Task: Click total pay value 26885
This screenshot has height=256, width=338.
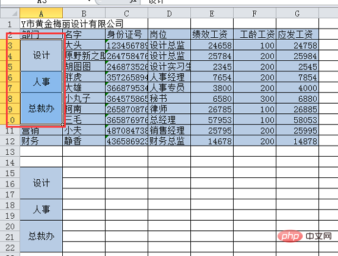Action: [x=297, y=109]
